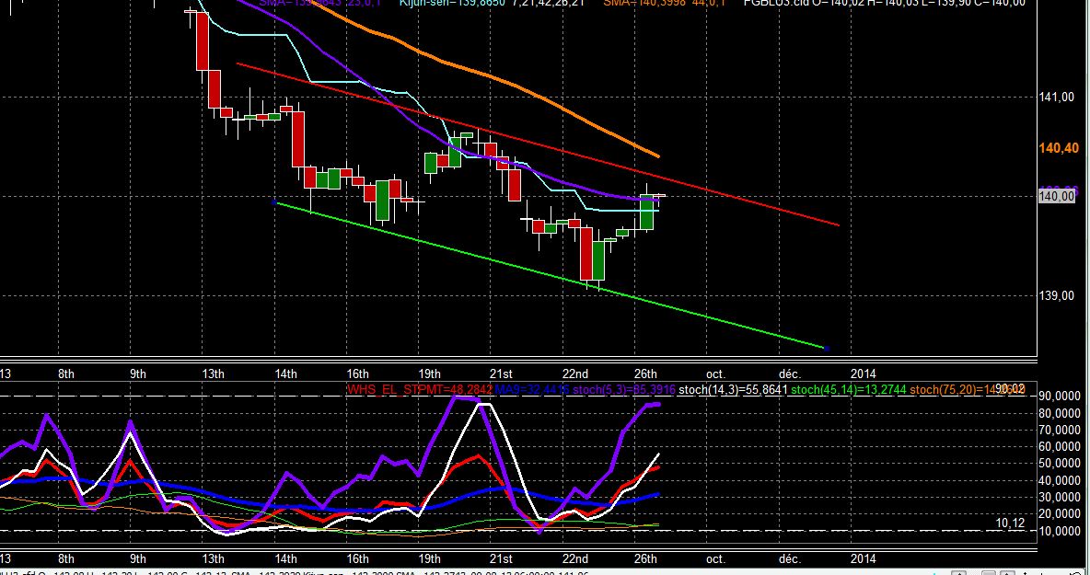This screenshot has height=575, width=1090.
Task: Click the 2014 label on price chart axis
Action: point(863,374)
